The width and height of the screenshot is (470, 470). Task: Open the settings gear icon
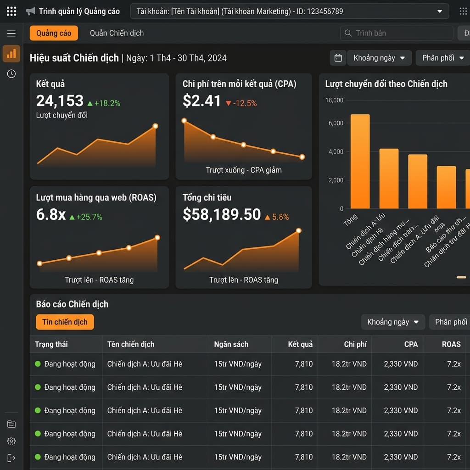(11, 441)
